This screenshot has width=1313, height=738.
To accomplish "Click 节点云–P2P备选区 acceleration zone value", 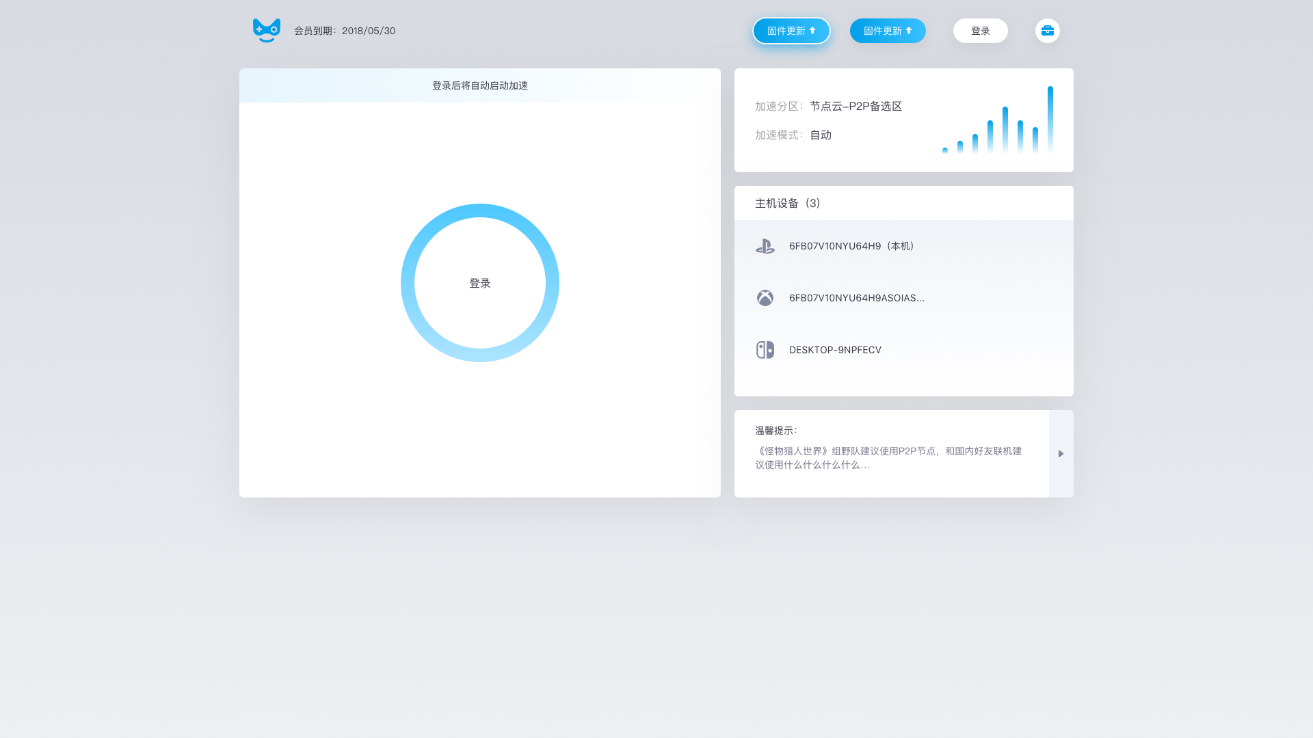I will point(856,106).
